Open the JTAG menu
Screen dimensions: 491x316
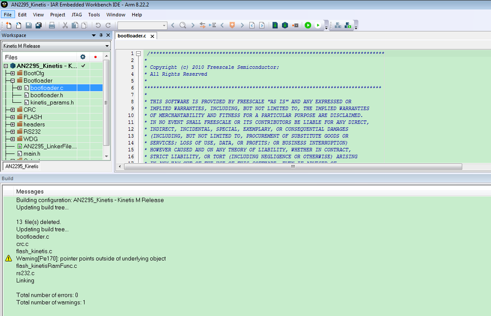coord(77,15)
